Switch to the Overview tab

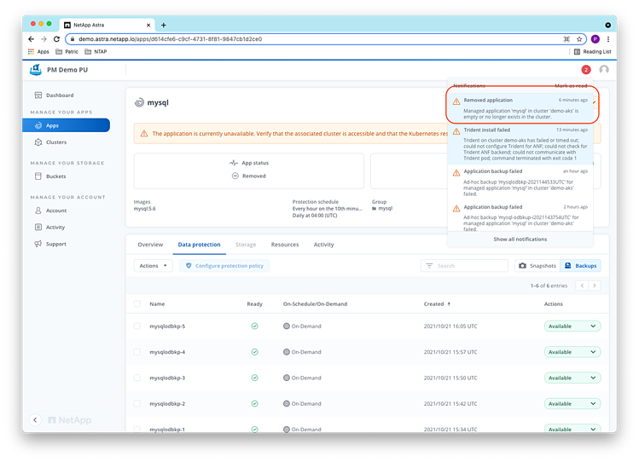pyautogui.click(x=150, y=245)
